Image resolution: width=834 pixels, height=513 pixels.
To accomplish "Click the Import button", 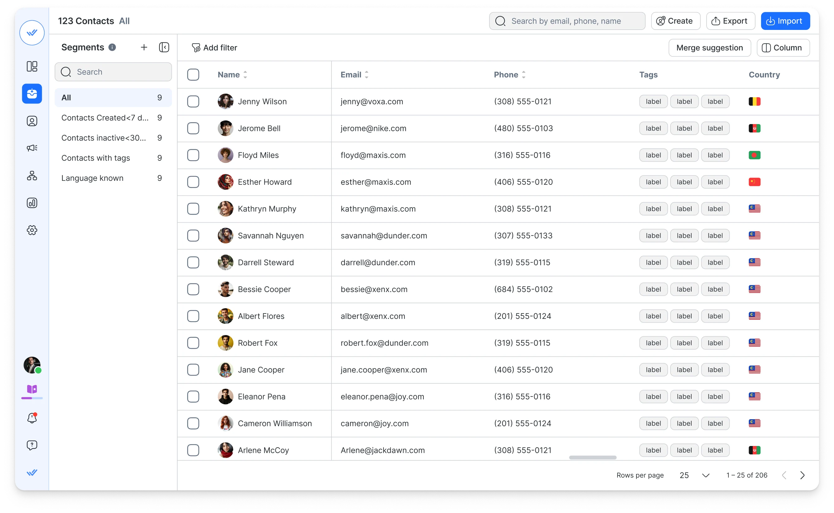I will 785,21.
